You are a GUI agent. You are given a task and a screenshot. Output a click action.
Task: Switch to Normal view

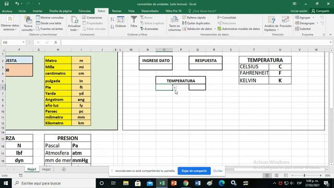(x=267, y=175)
